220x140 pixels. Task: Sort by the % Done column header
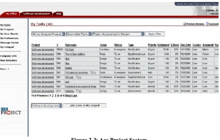[175, 45]
